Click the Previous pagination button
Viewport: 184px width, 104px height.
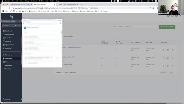point(163,73)
